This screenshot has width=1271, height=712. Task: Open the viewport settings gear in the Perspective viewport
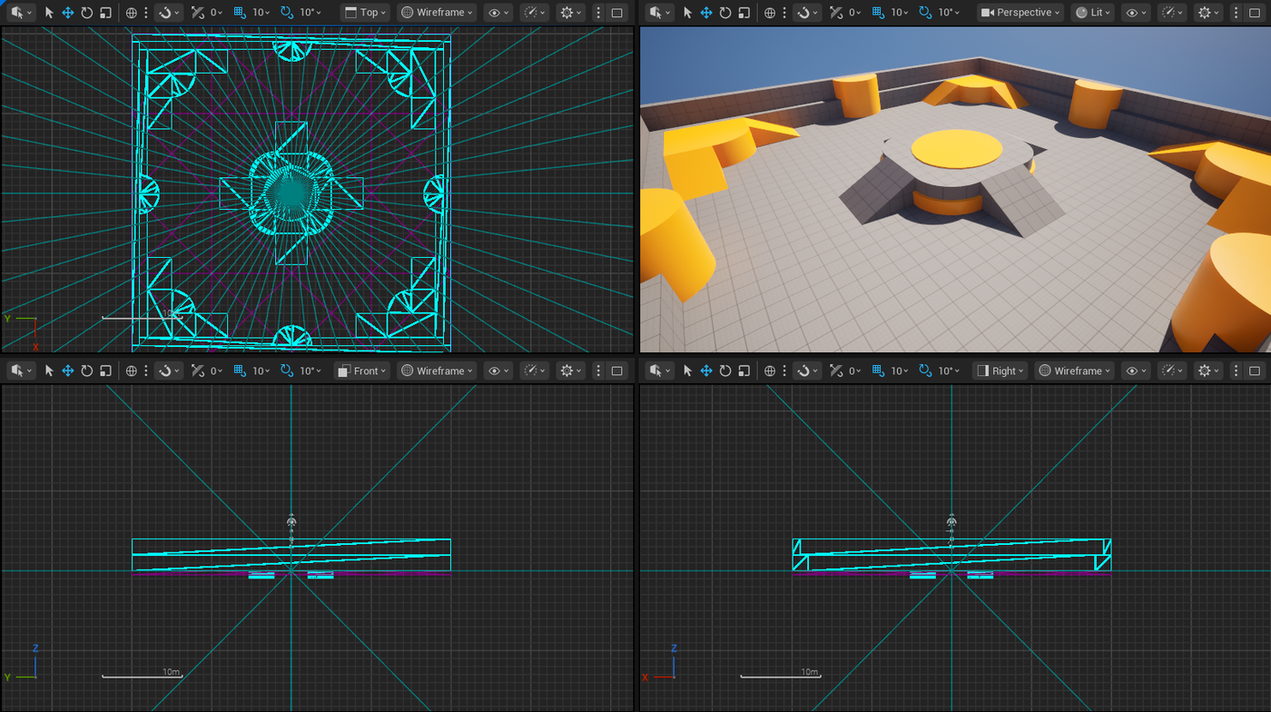click(1209, 13)
